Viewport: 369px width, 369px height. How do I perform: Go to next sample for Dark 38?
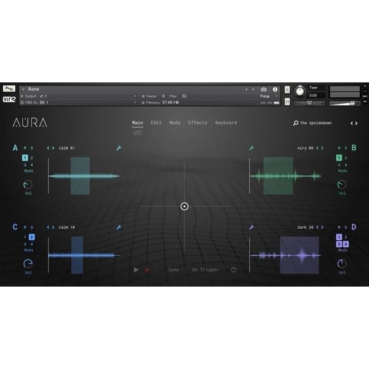[x=322, y=228]
